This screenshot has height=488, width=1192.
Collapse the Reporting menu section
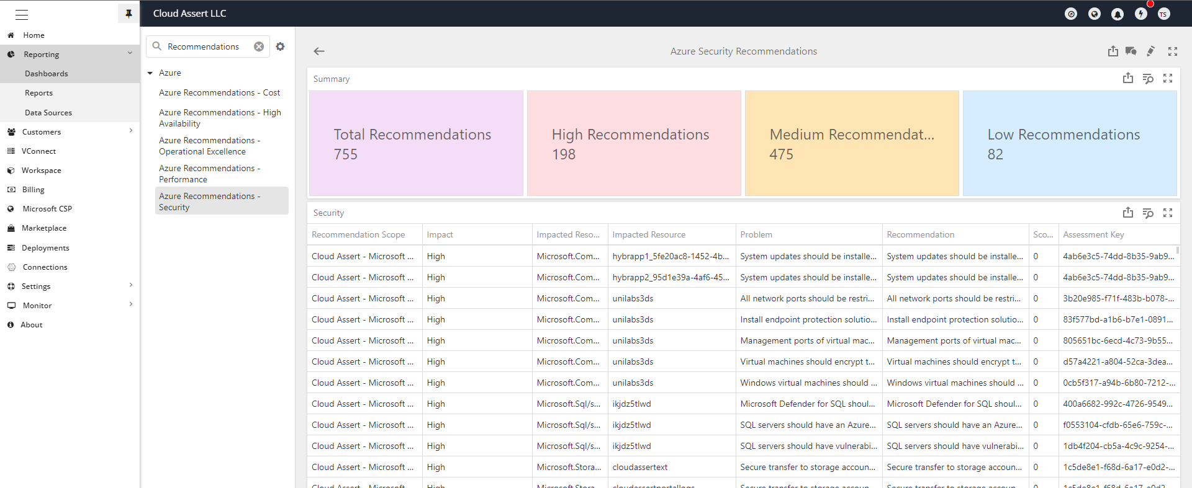click(130, 54)
